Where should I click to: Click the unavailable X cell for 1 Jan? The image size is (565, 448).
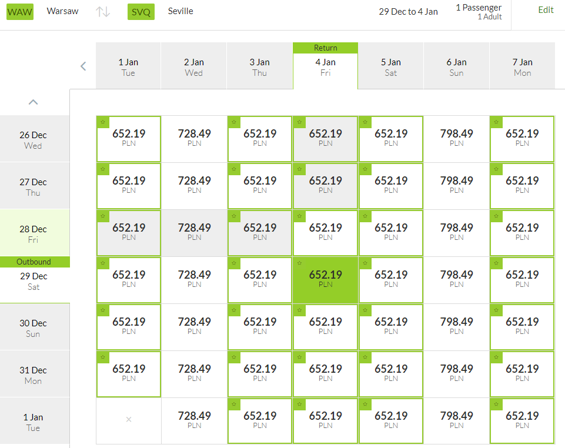129,420
